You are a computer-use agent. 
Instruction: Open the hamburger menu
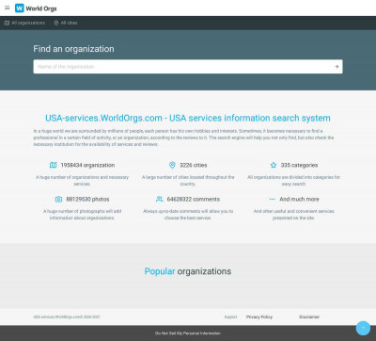click(x=8, y=8)
